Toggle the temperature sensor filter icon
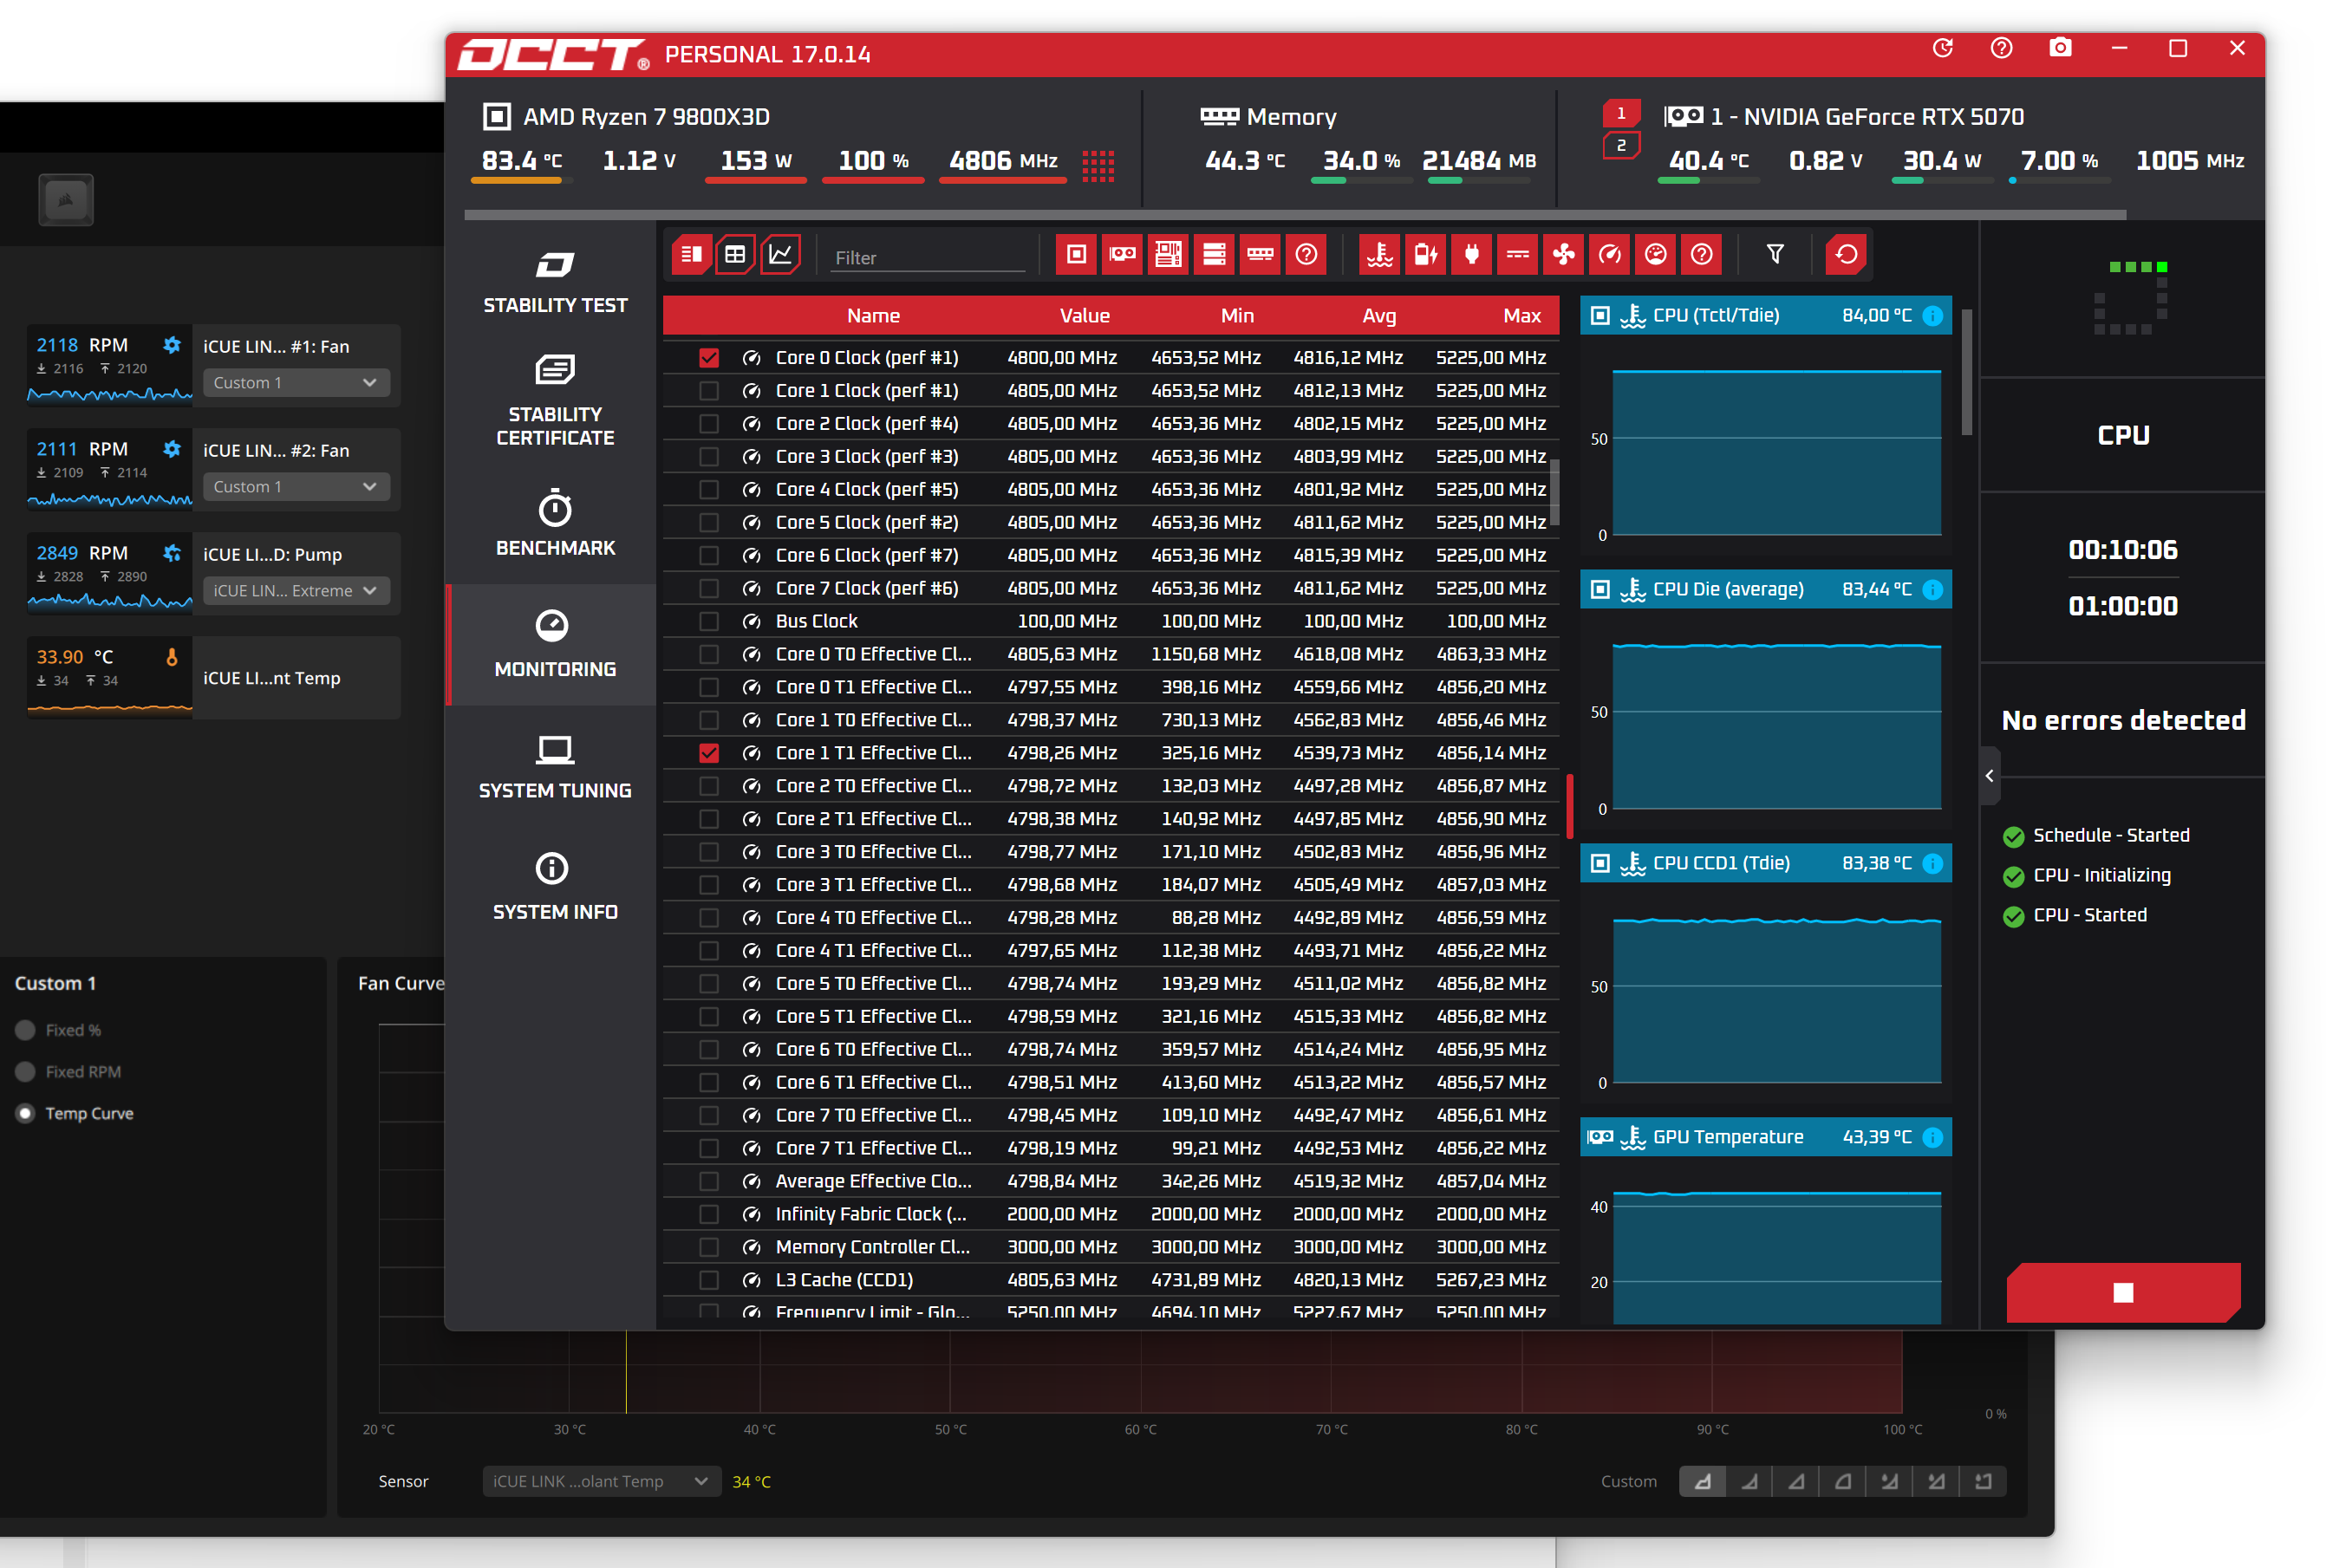This screenshot has width=2326, height=1568. tap(1380, 255)
